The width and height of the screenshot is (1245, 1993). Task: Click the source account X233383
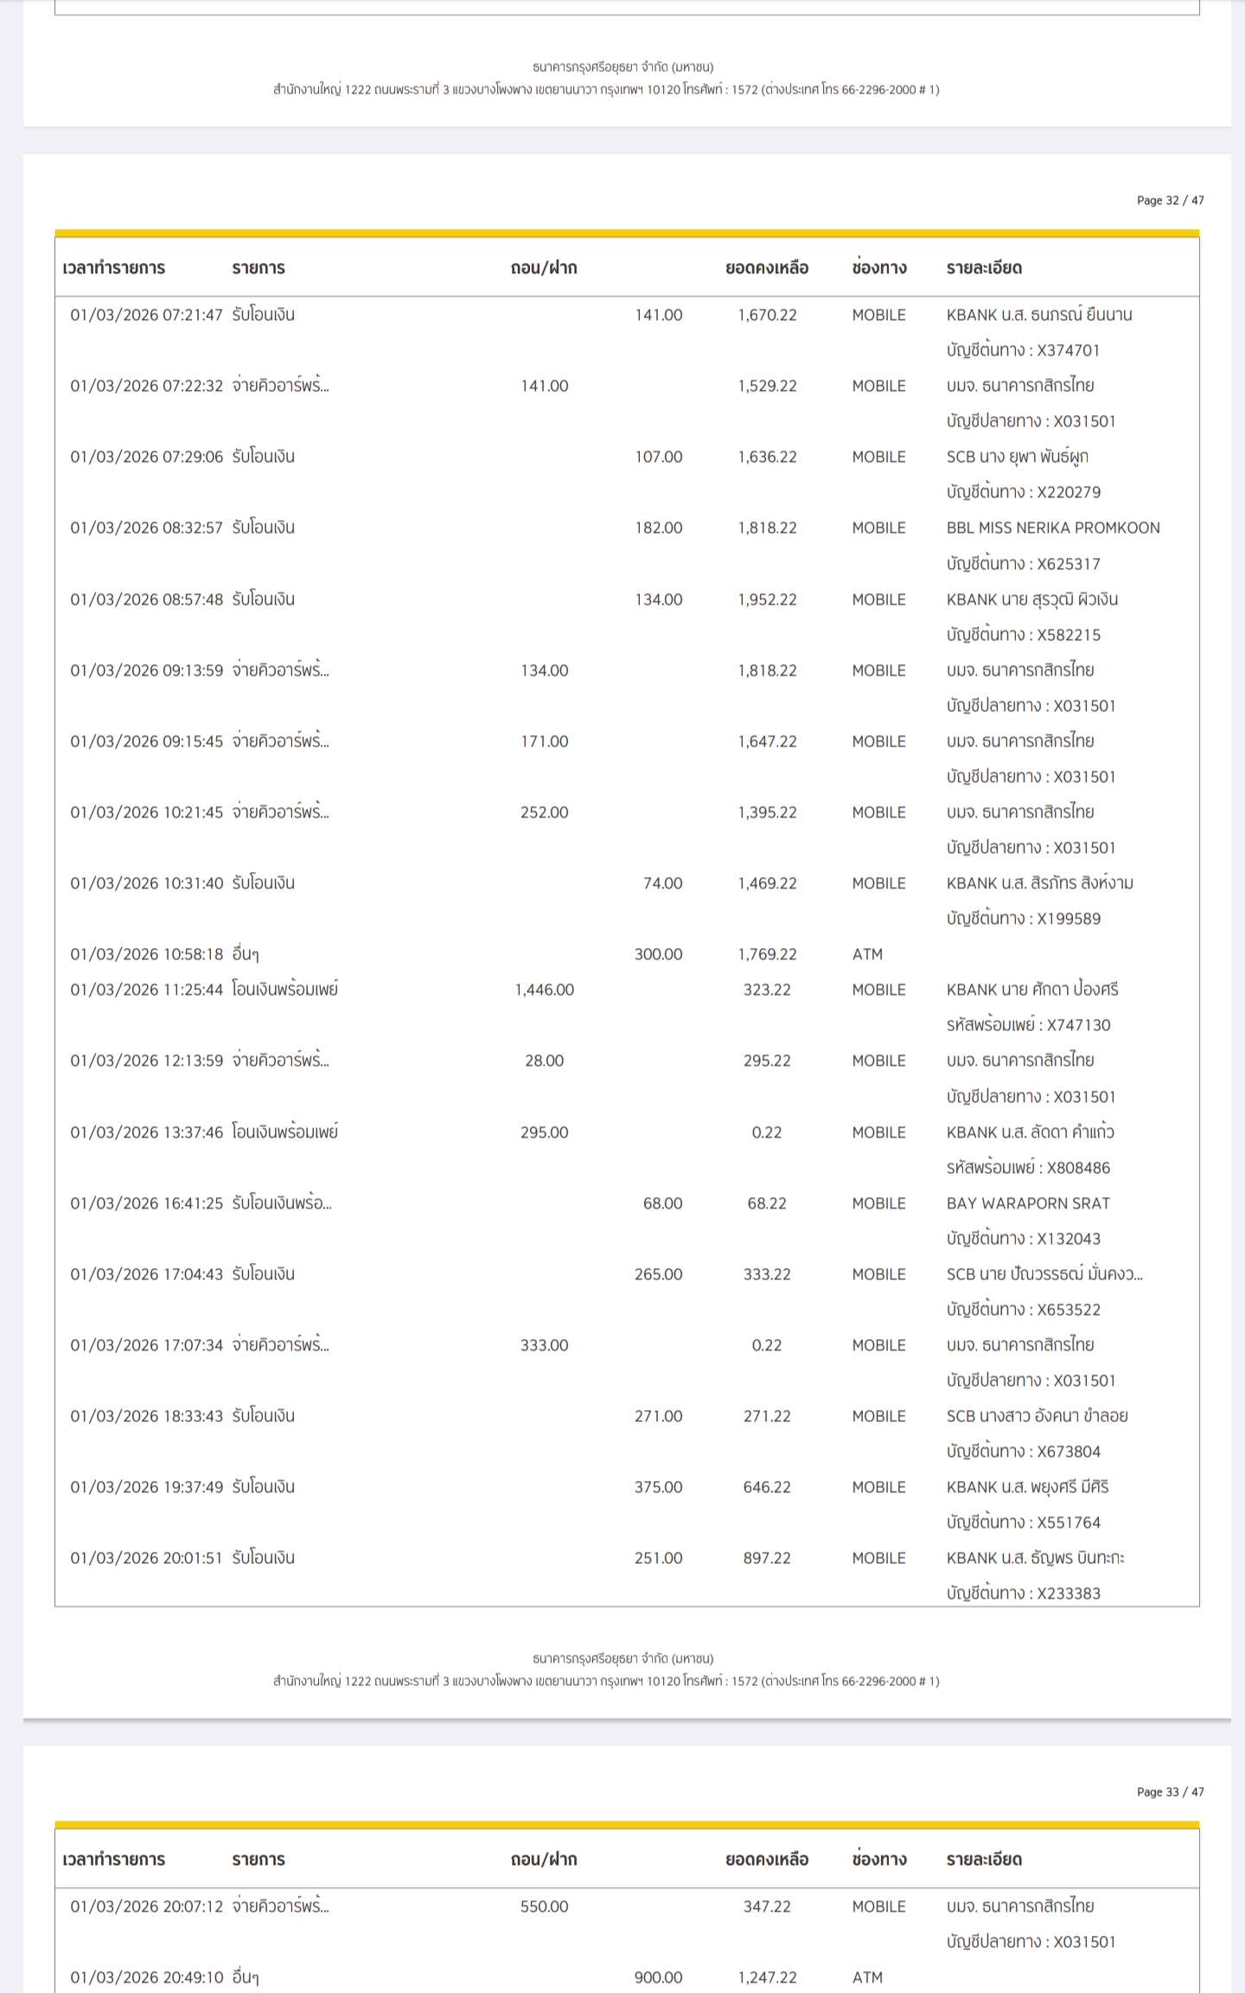click(1069, 1593)
